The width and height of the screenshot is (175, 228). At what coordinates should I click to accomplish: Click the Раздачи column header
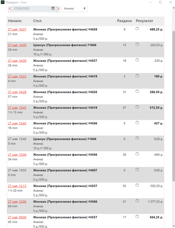pos(124,21)
